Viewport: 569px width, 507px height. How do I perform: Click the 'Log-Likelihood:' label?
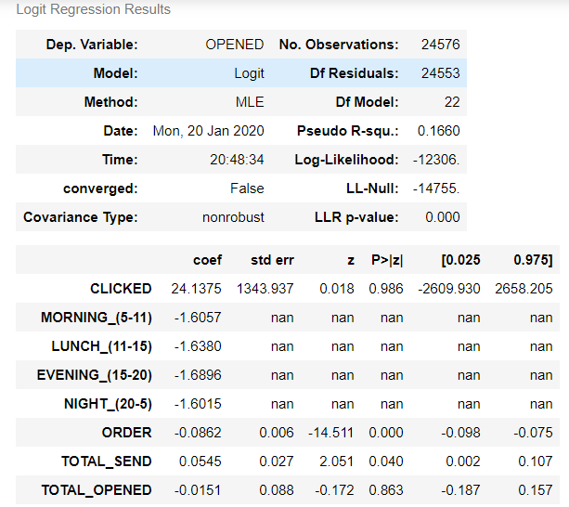[346, 160]
